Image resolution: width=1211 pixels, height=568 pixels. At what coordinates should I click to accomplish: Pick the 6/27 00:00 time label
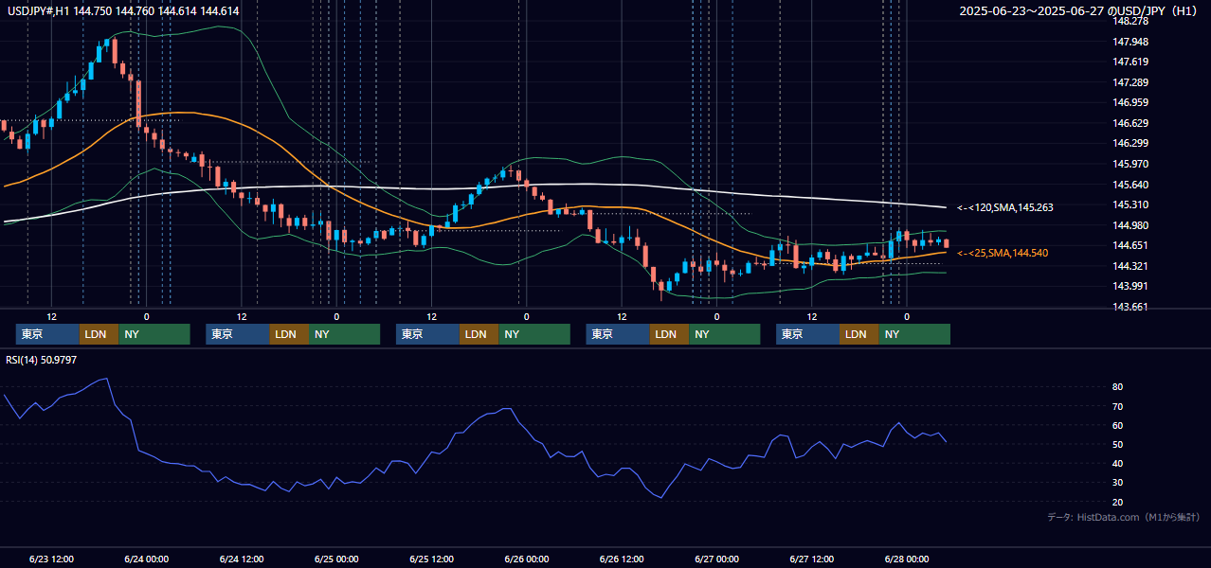716,559
